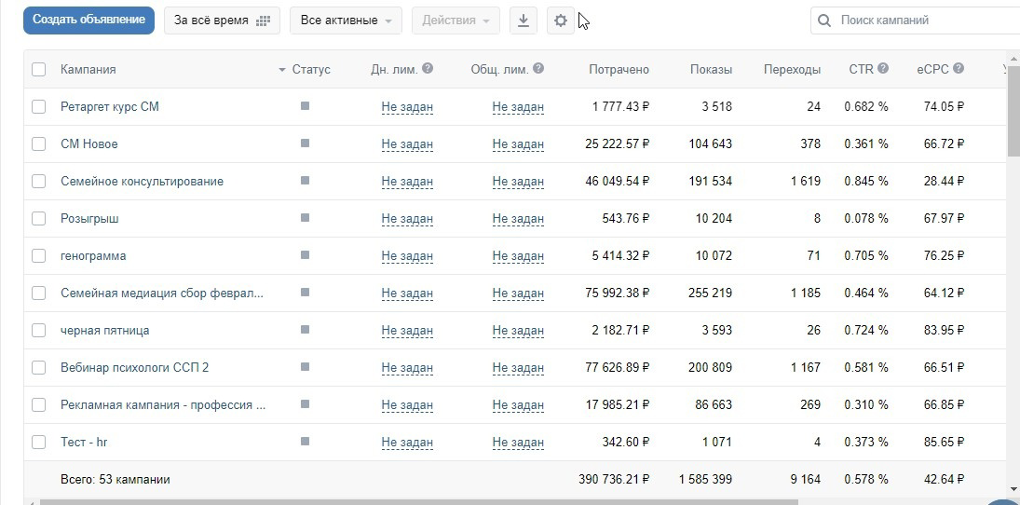
Task: Click help icon next to Общ. лим.
Action: (x=538, y=68)
